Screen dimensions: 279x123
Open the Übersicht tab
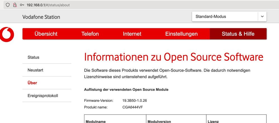tap(46, 34)
